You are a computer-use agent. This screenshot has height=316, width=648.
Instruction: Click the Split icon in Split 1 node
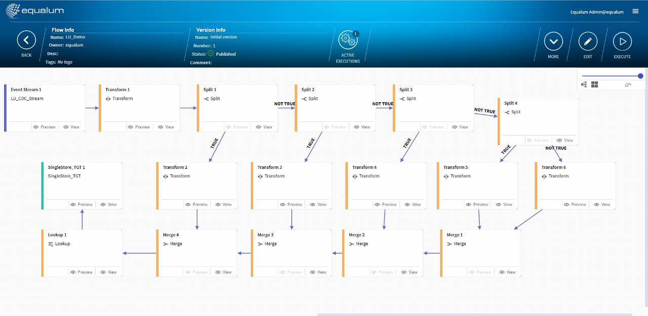[x=206, y=99]
